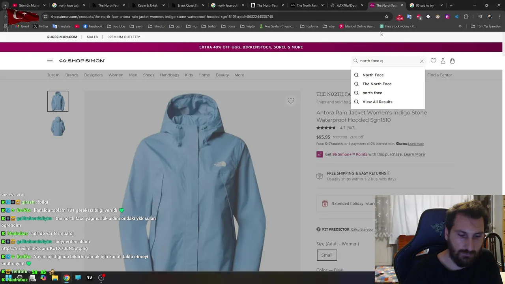The image size is (505, 284).
Task: Open the tab search dropdown arrow
Action: 5,6
